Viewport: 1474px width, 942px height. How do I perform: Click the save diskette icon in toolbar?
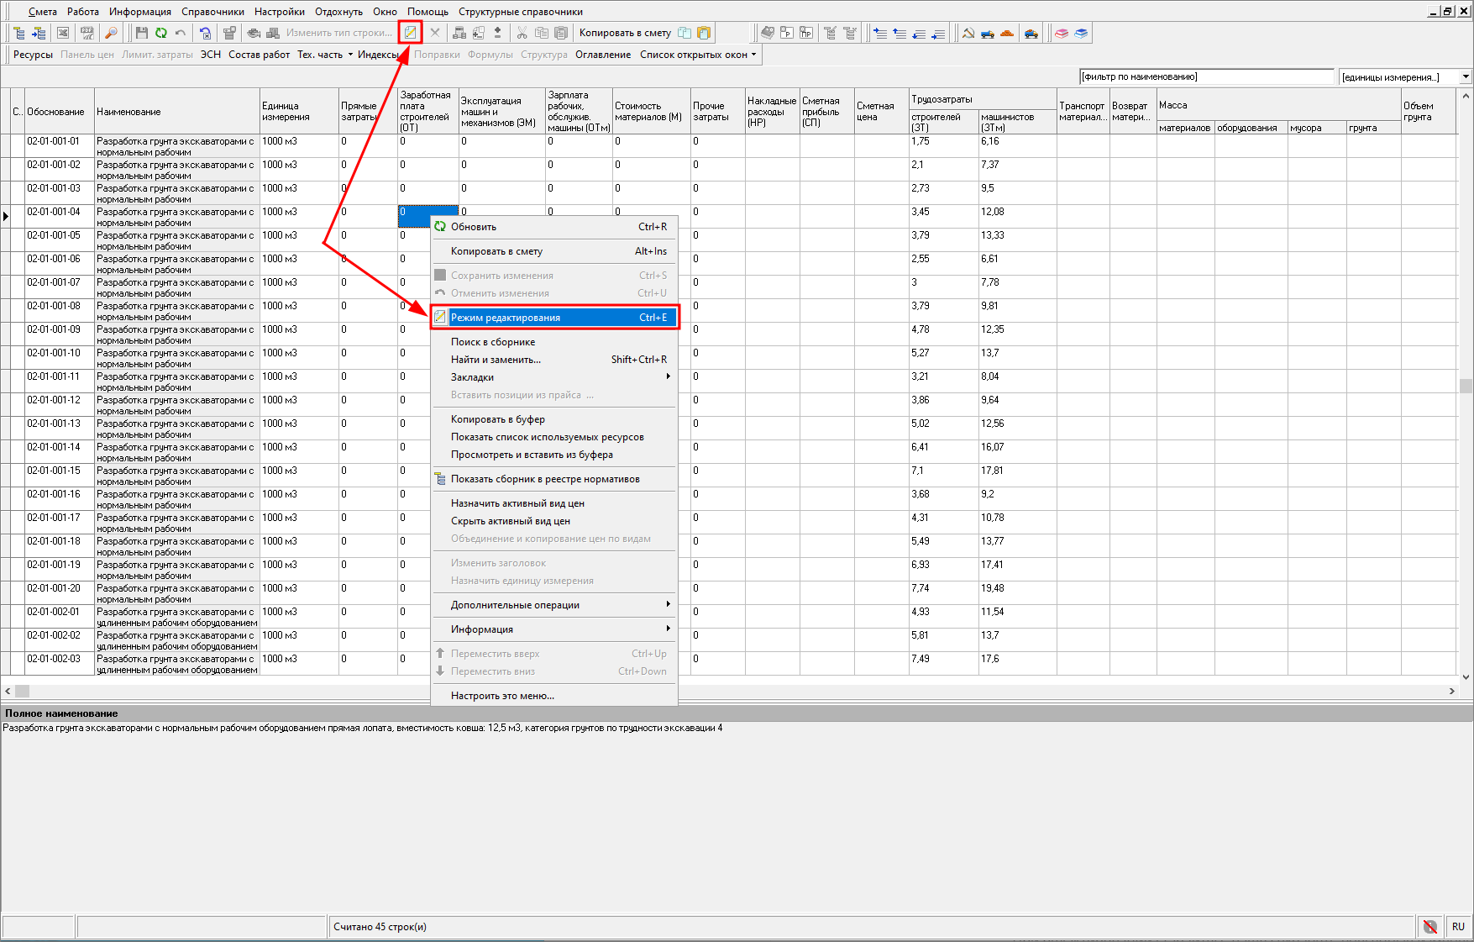(x=141, y=33)
